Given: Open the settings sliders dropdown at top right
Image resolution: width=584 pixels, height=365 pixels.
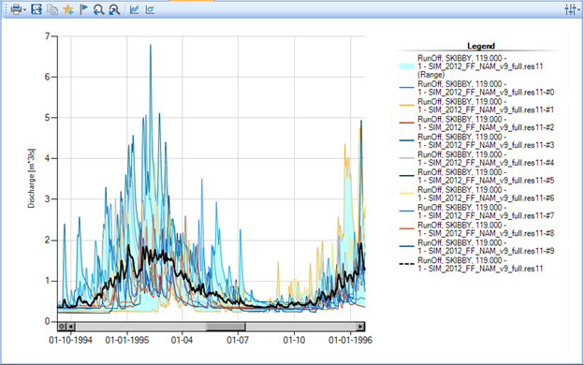Looking at the screenshot, I should (x=572, y=9).
